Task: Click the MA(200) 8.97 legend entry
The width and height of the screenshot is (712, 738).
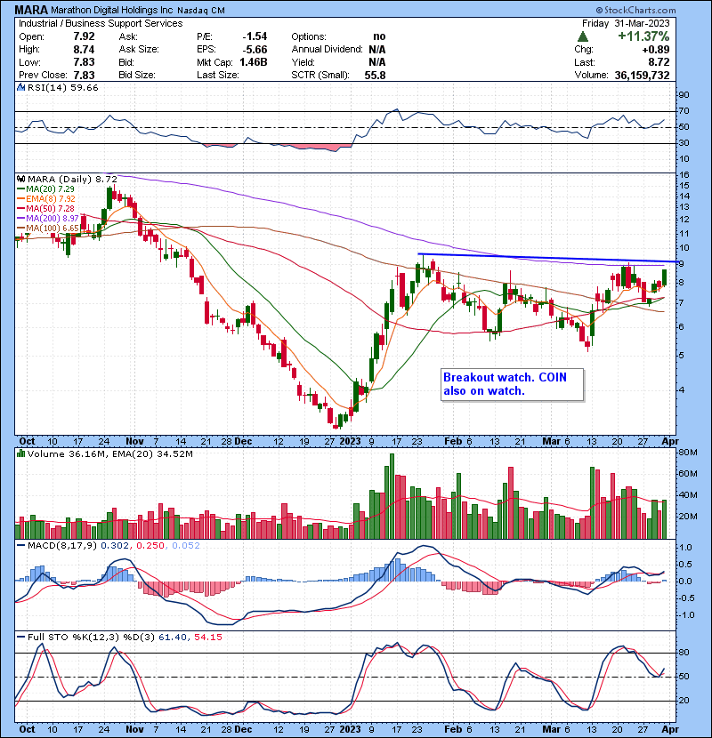Action: 47,219
